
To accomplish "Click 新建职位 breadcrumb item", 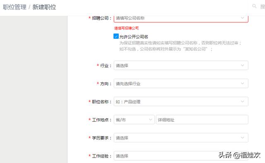I will point(44,7).
